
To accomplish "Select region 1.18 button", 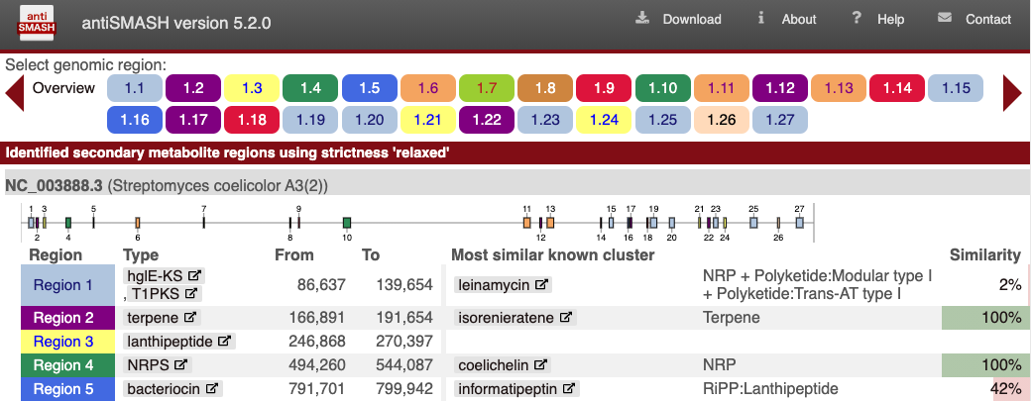I will point(252,120).
